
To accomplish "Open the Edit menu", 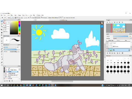I will point(5,15).
